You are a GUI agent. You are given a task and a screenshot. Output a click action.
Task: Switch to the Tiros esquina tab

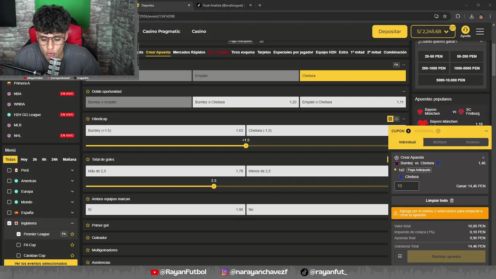pyautogui.click(x=243, y=52)
